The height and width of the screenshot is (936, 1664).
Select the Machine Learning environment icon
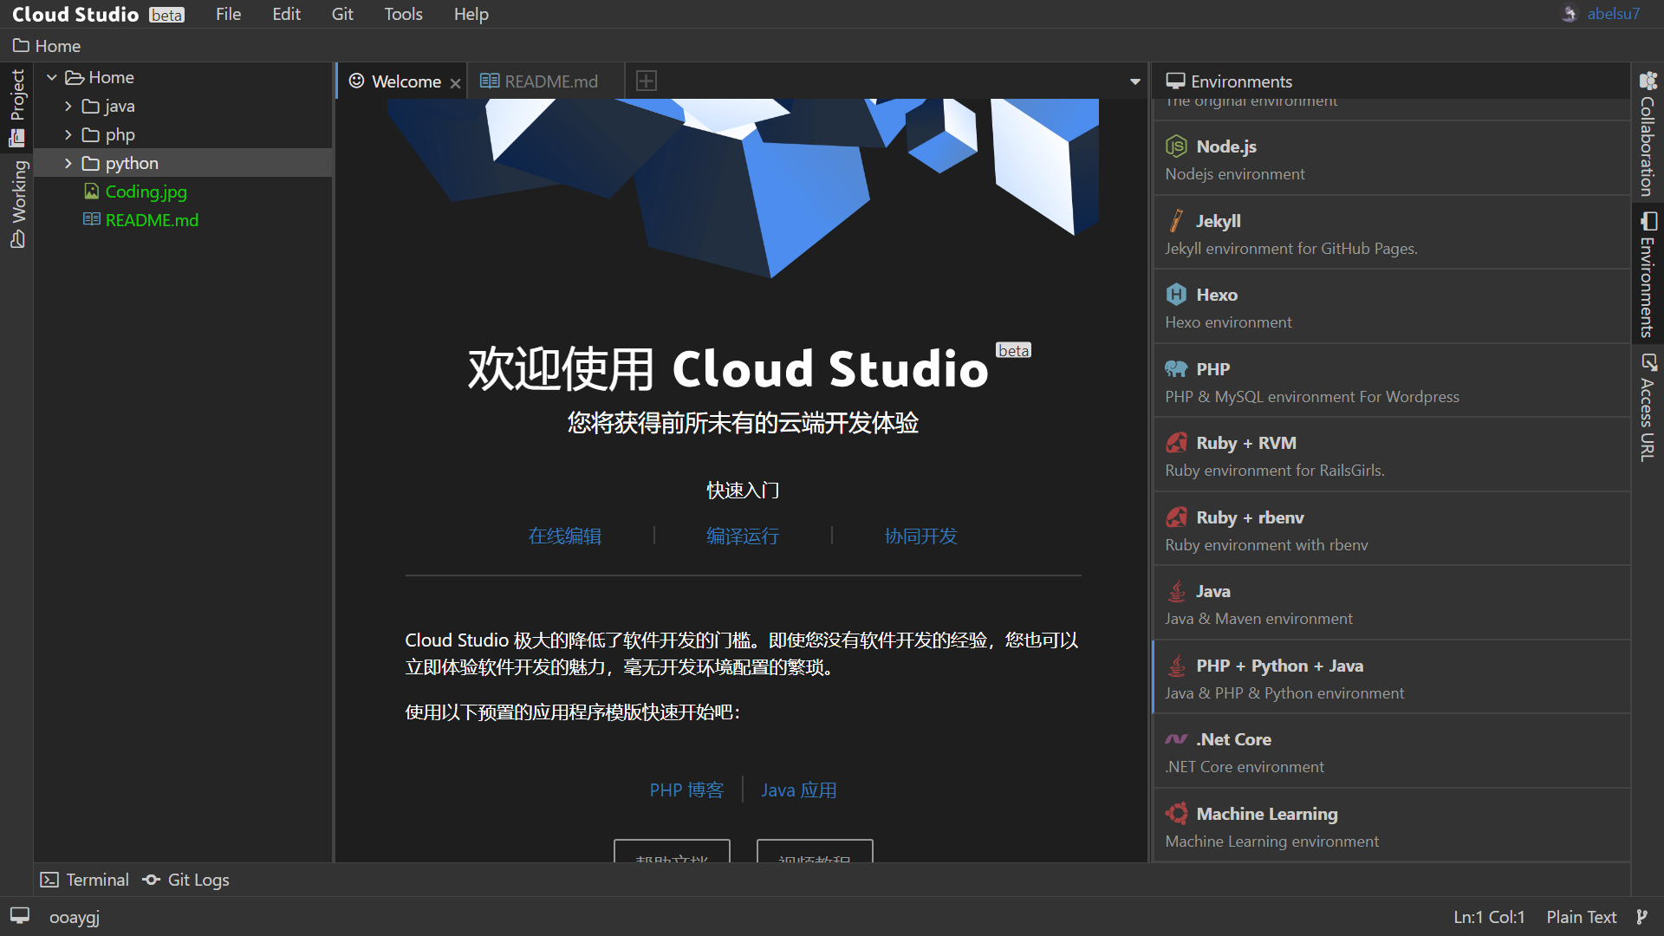(x=1176, y=813)
